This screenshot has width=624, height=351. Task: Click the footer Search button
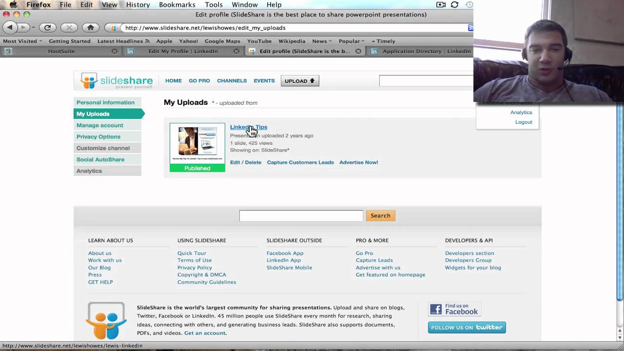[x=380, y=215]
